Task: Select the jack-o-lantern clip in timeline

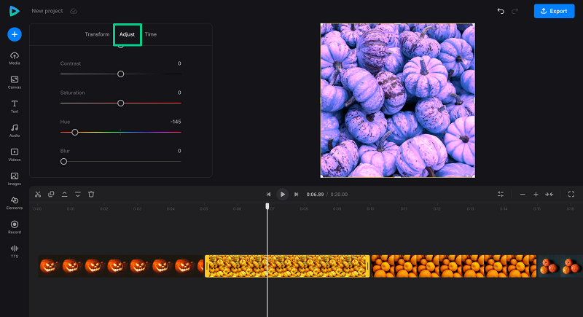Action: 120,266
